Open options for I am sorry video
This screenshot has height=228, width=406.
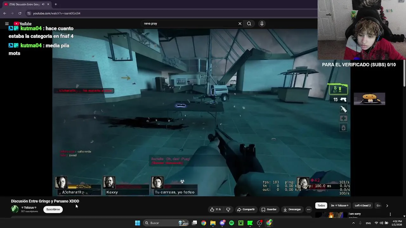(390, 214)
